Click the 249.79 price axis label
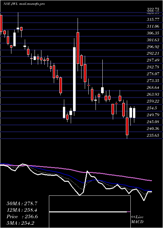The width and height of the screenshot is (163, 228). coord(153,115)
